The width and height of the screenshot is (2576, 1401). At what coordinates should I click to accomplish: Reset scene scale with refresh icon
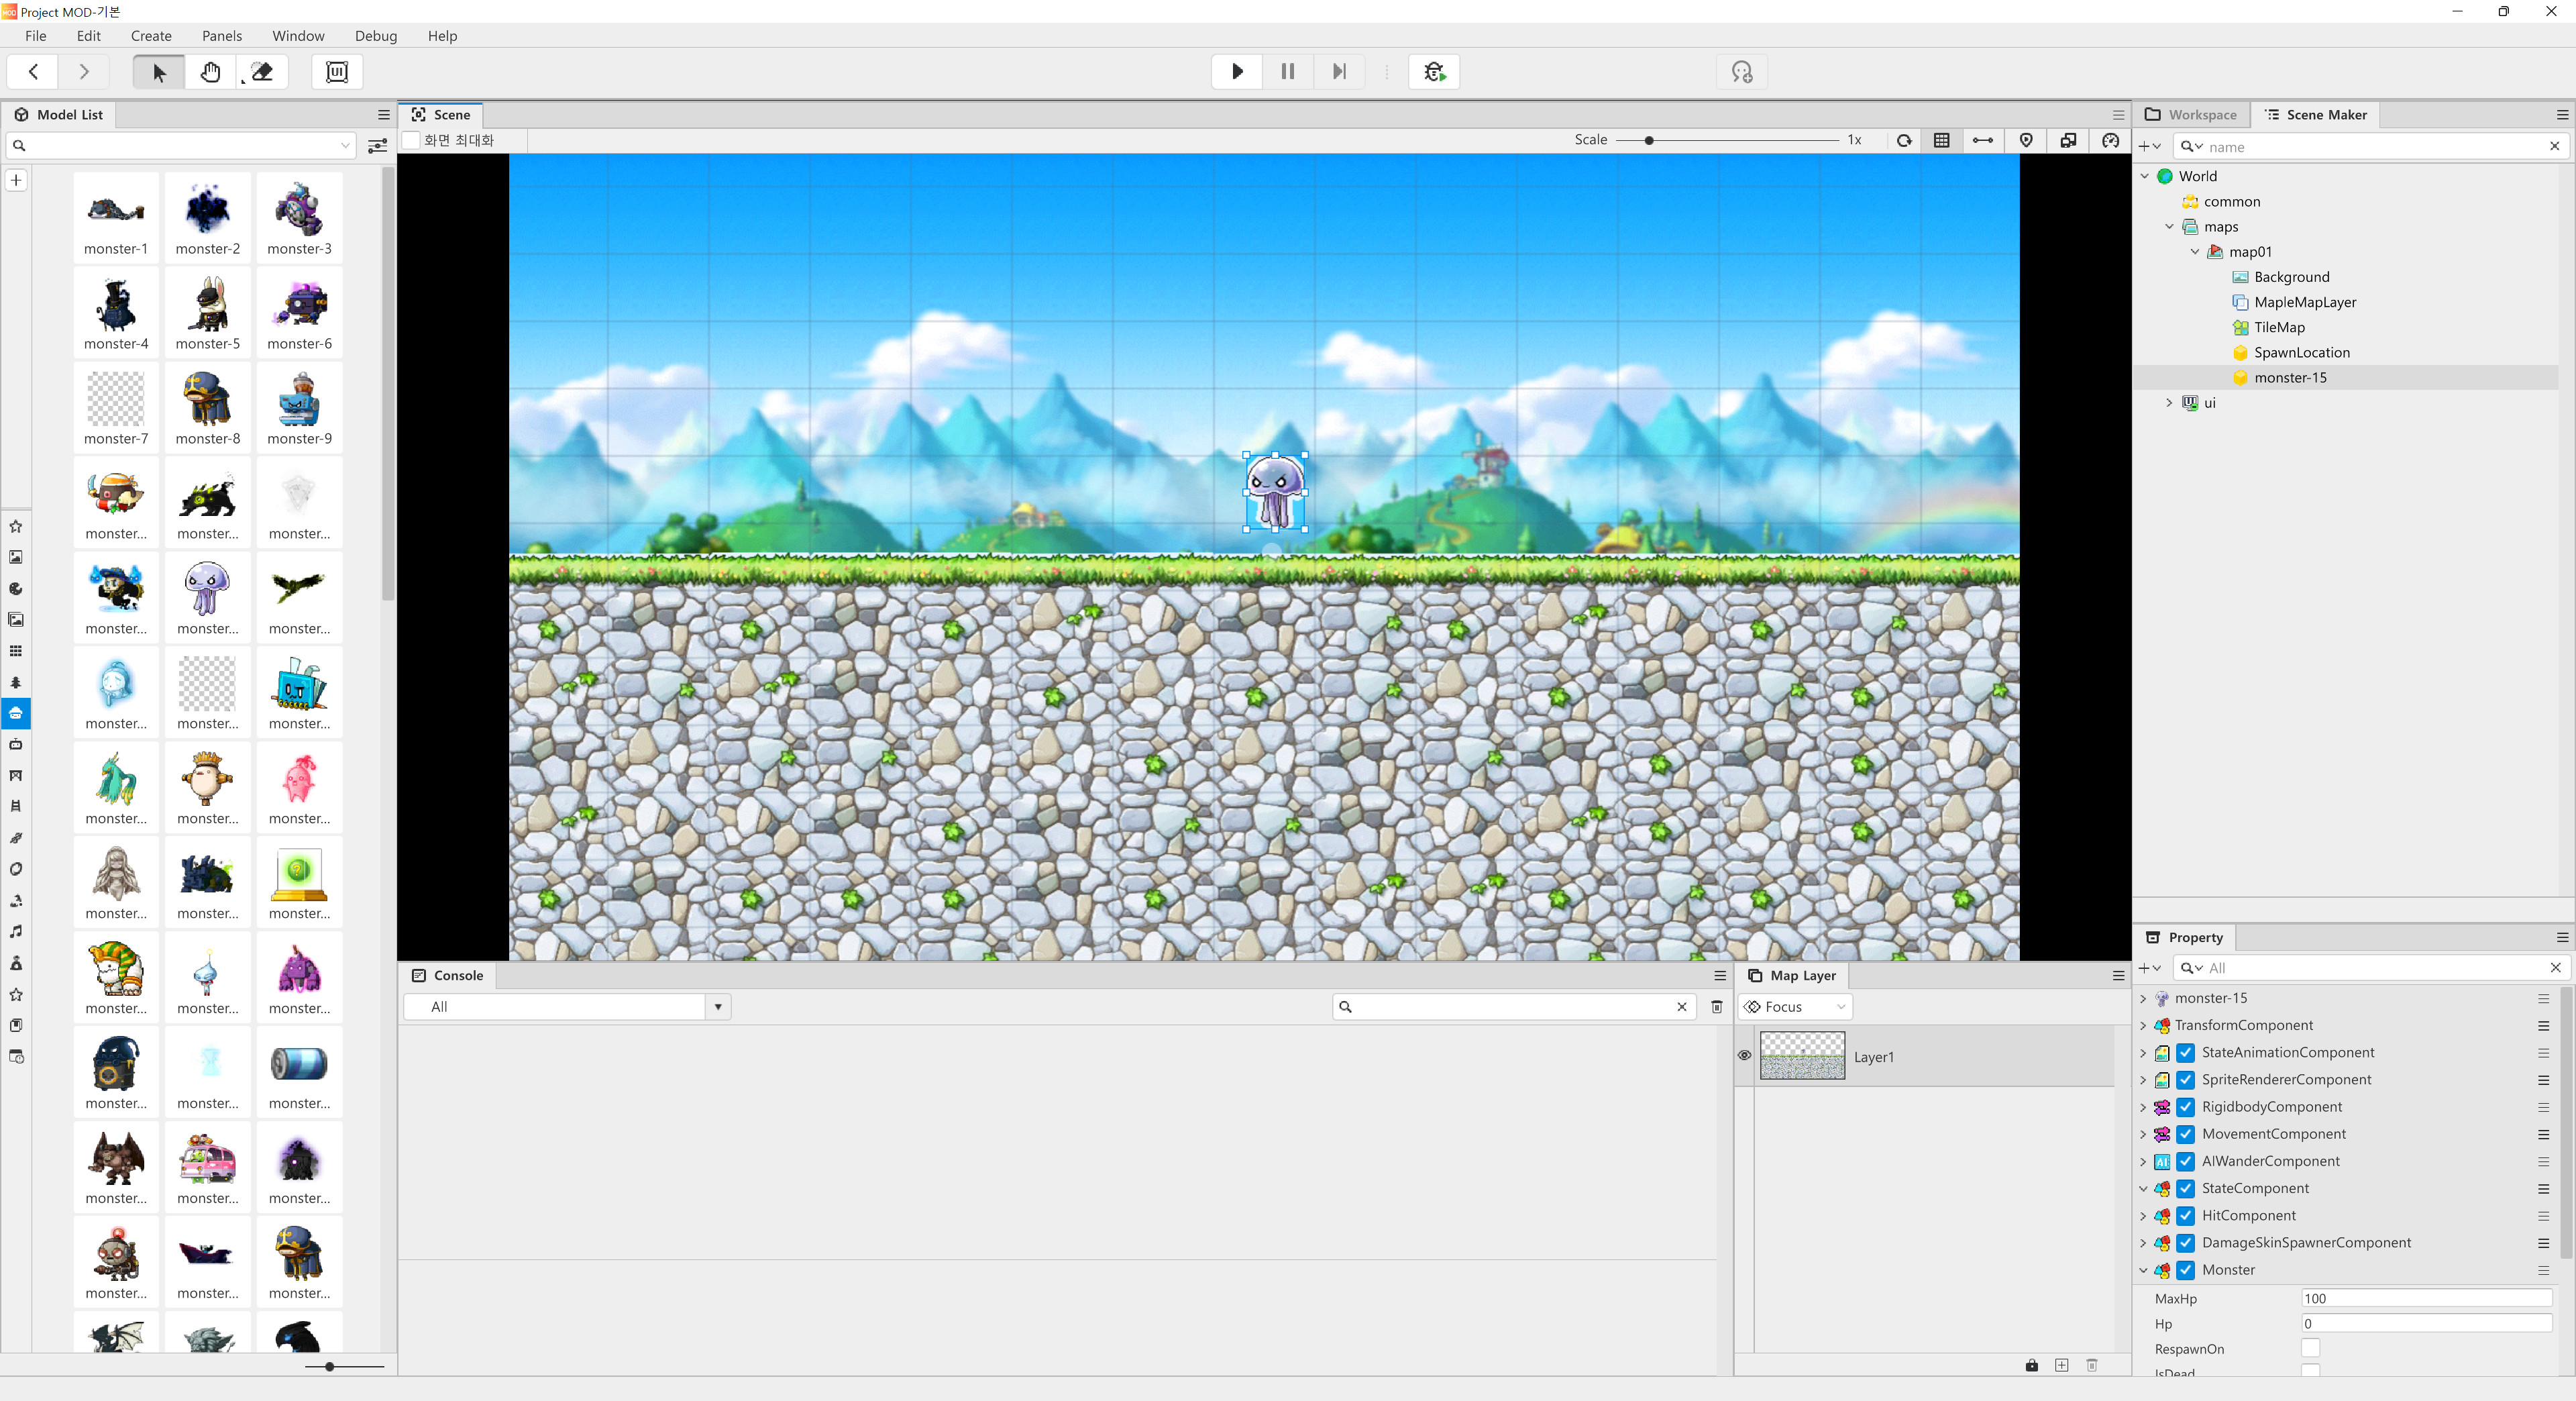click(x=1904, y=141)
